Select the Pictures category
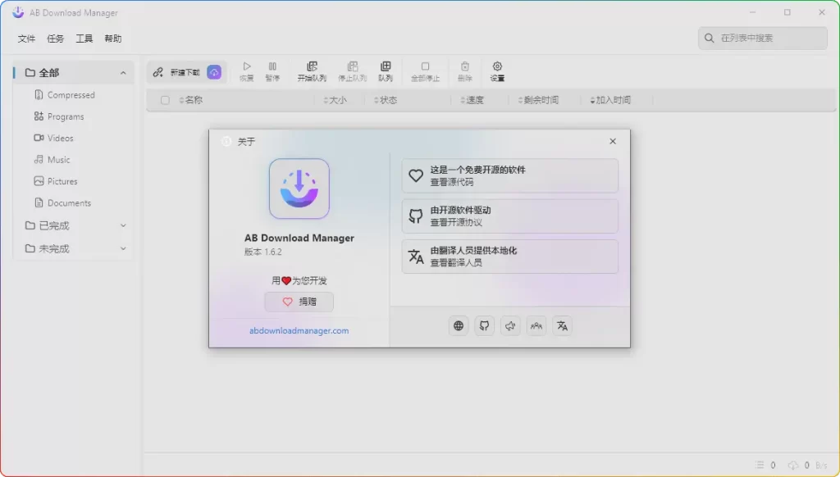 click(x=72, y=181)
